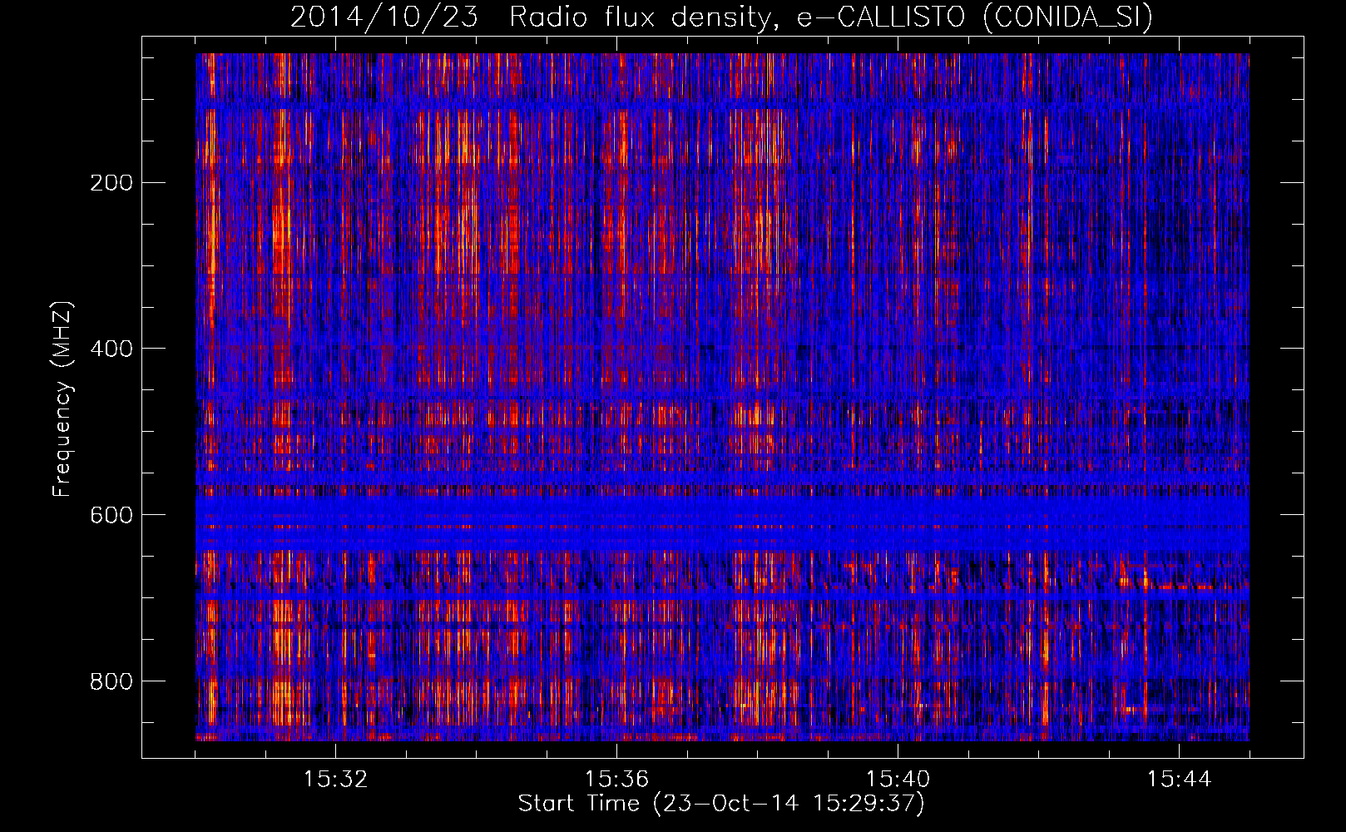1346x832 pixels.
Task: Click the '200' frequency tick label
Action: click(x=111, y=182)
